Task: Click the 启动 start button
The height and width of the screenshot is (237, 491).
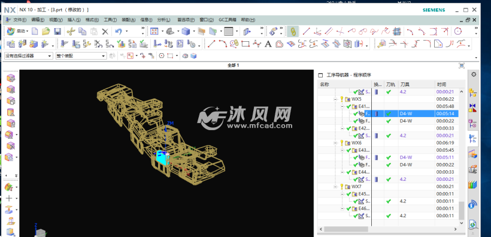Action: tap(18, 31)
